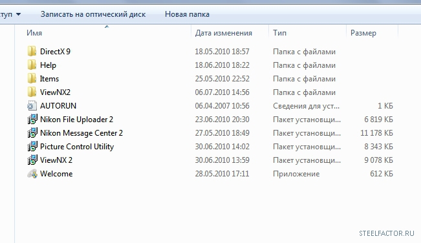Sort by the "Имя" column header
421x243 pixels.
(34, 33)
